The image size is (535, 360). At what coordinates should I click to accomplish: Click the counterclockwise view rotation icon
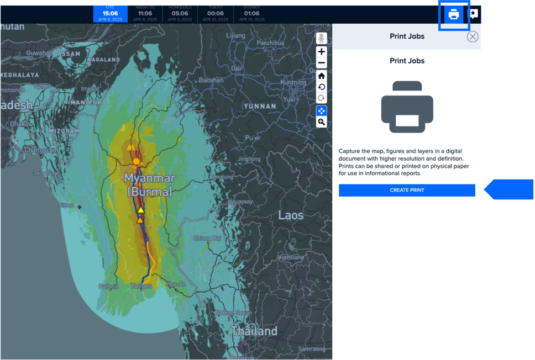[322, 87]
